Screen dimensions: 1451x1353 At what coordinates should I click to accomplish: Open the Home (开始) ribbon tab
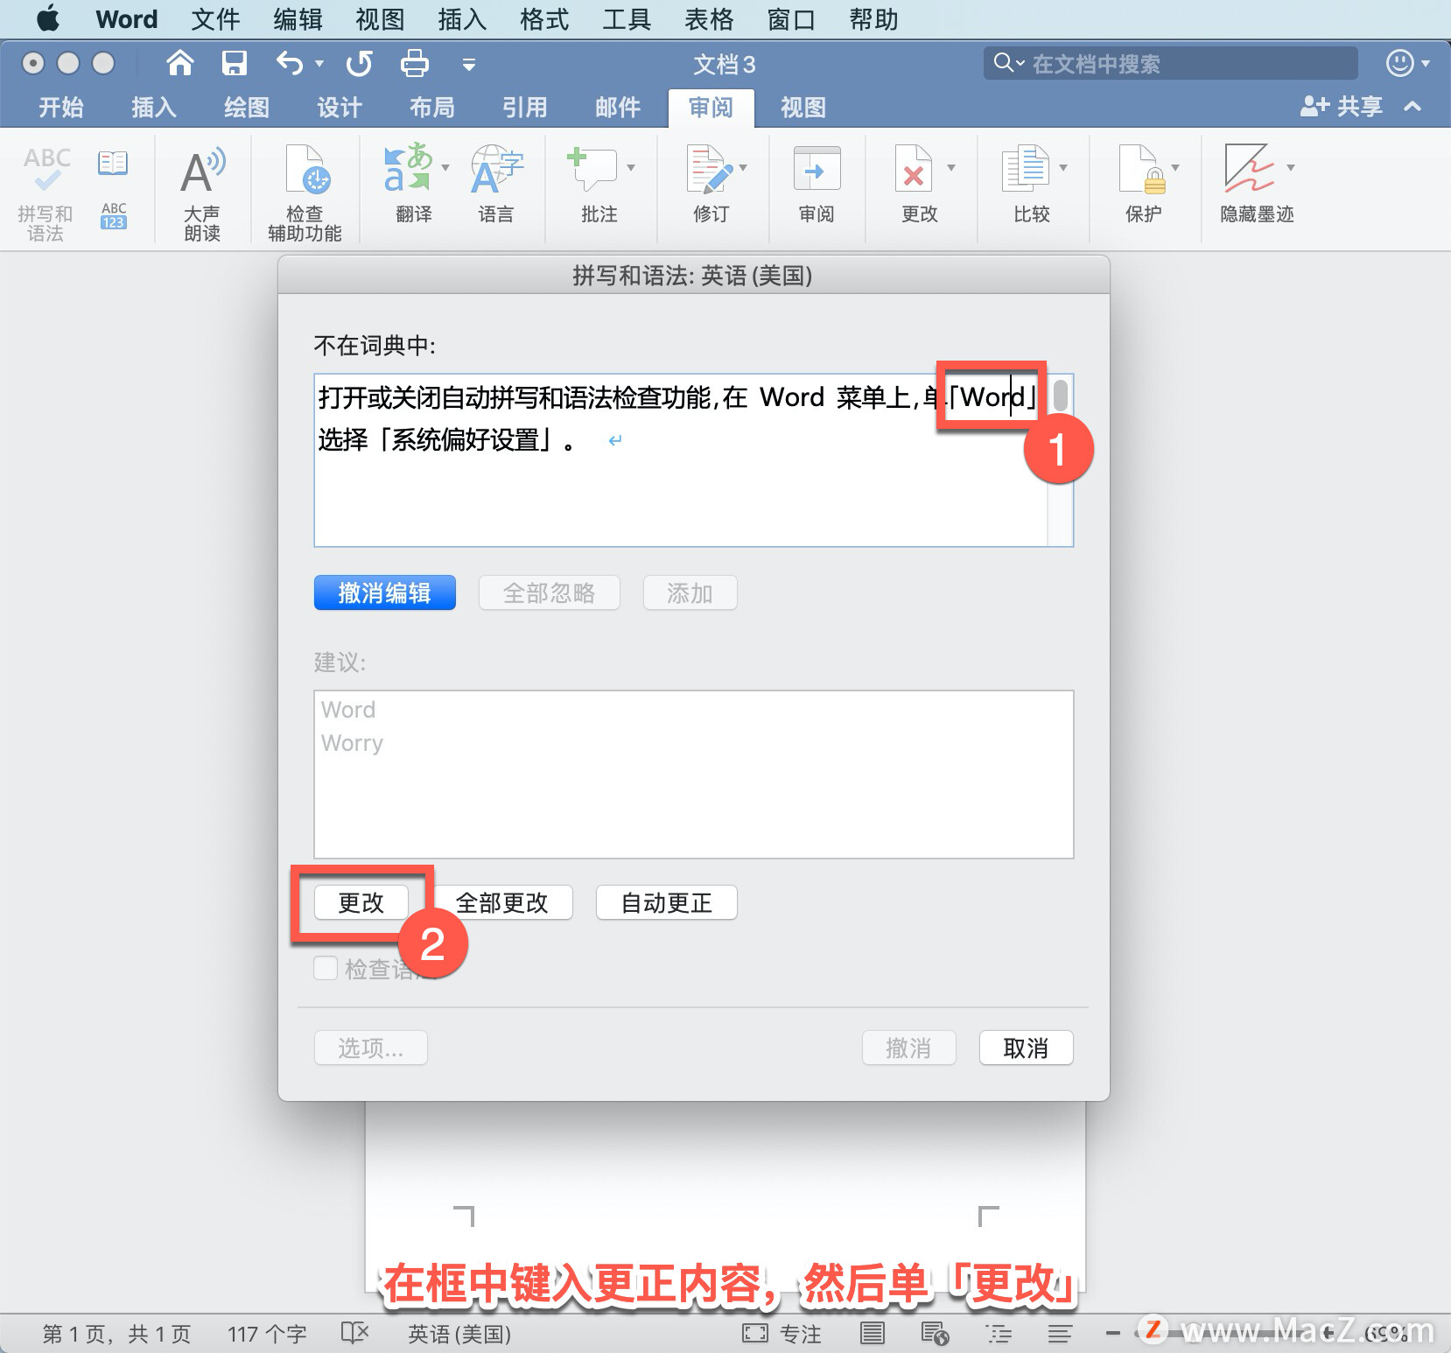coord(61,108)
